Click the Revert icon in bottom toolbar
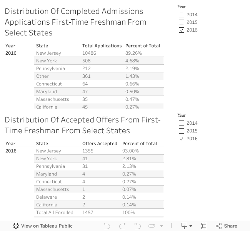This screenshot has width=250, height=231. point(137,226)
